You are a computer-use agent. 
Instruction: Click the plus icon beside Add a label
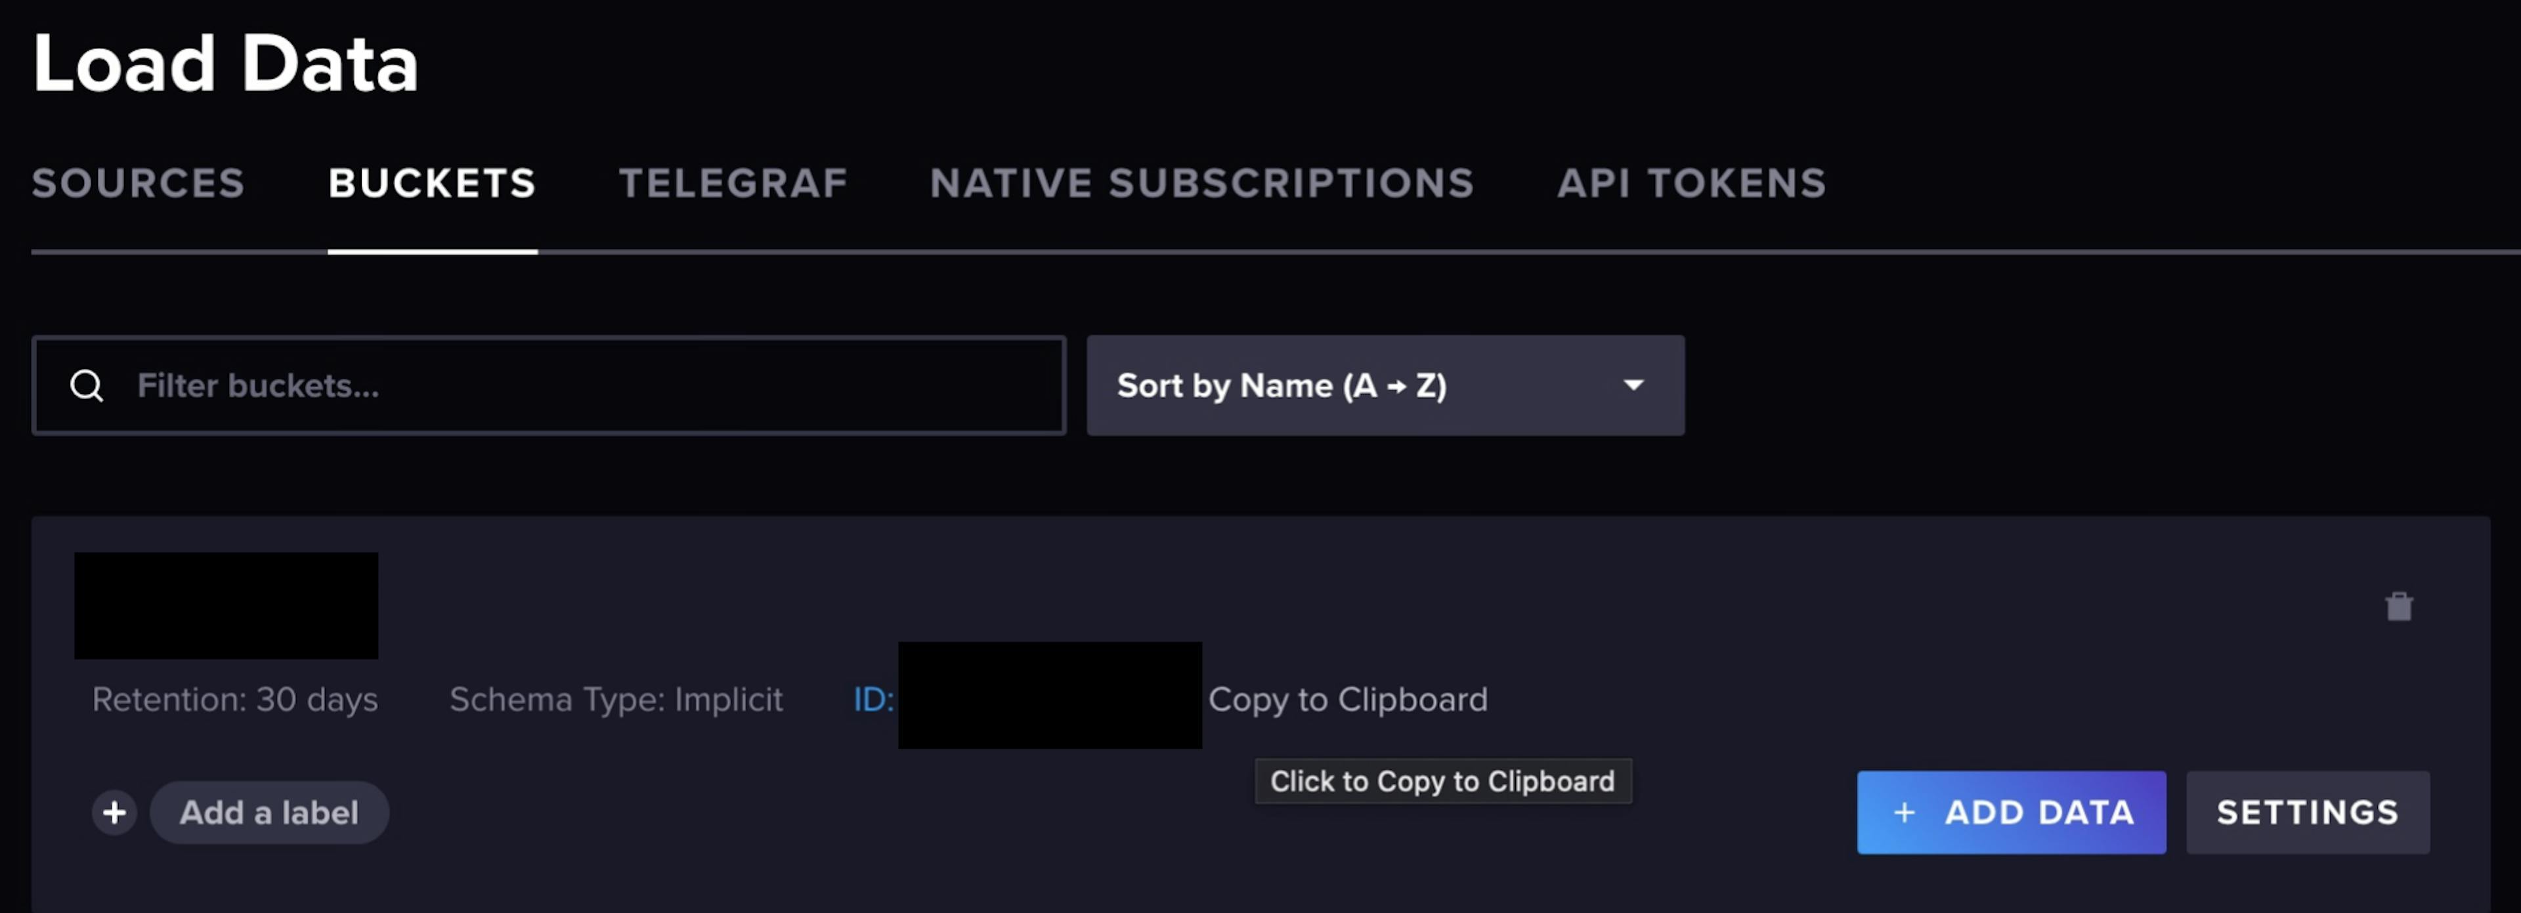114,812
